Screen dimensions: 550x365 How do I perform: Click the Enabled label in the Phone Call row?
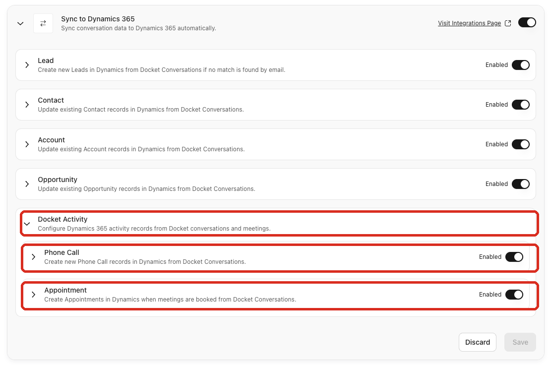490,257
